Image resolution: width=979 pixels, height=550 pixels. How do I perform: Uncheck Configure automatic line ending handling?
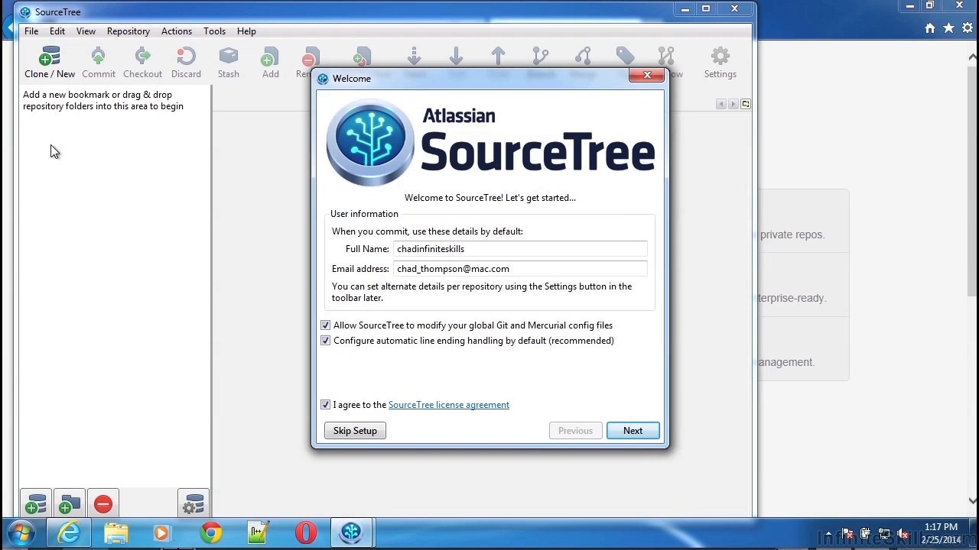tap(326, 341)
